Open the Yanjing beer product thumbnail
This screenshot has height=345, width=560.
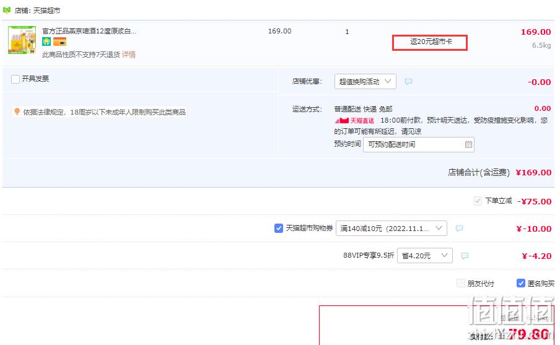click(x=22, y=40)
